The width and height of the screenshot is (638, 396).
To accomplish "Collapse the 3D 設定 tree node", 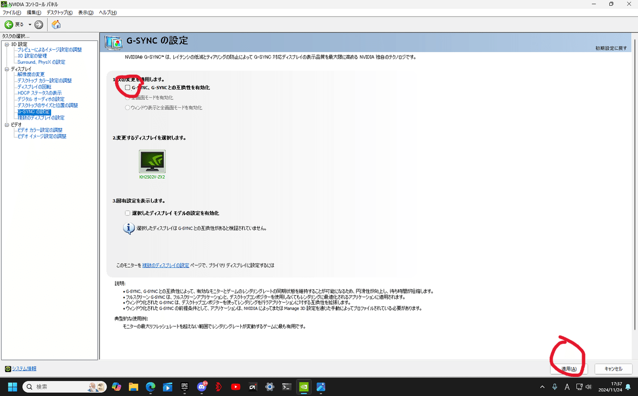I will (x=6, y=44).
